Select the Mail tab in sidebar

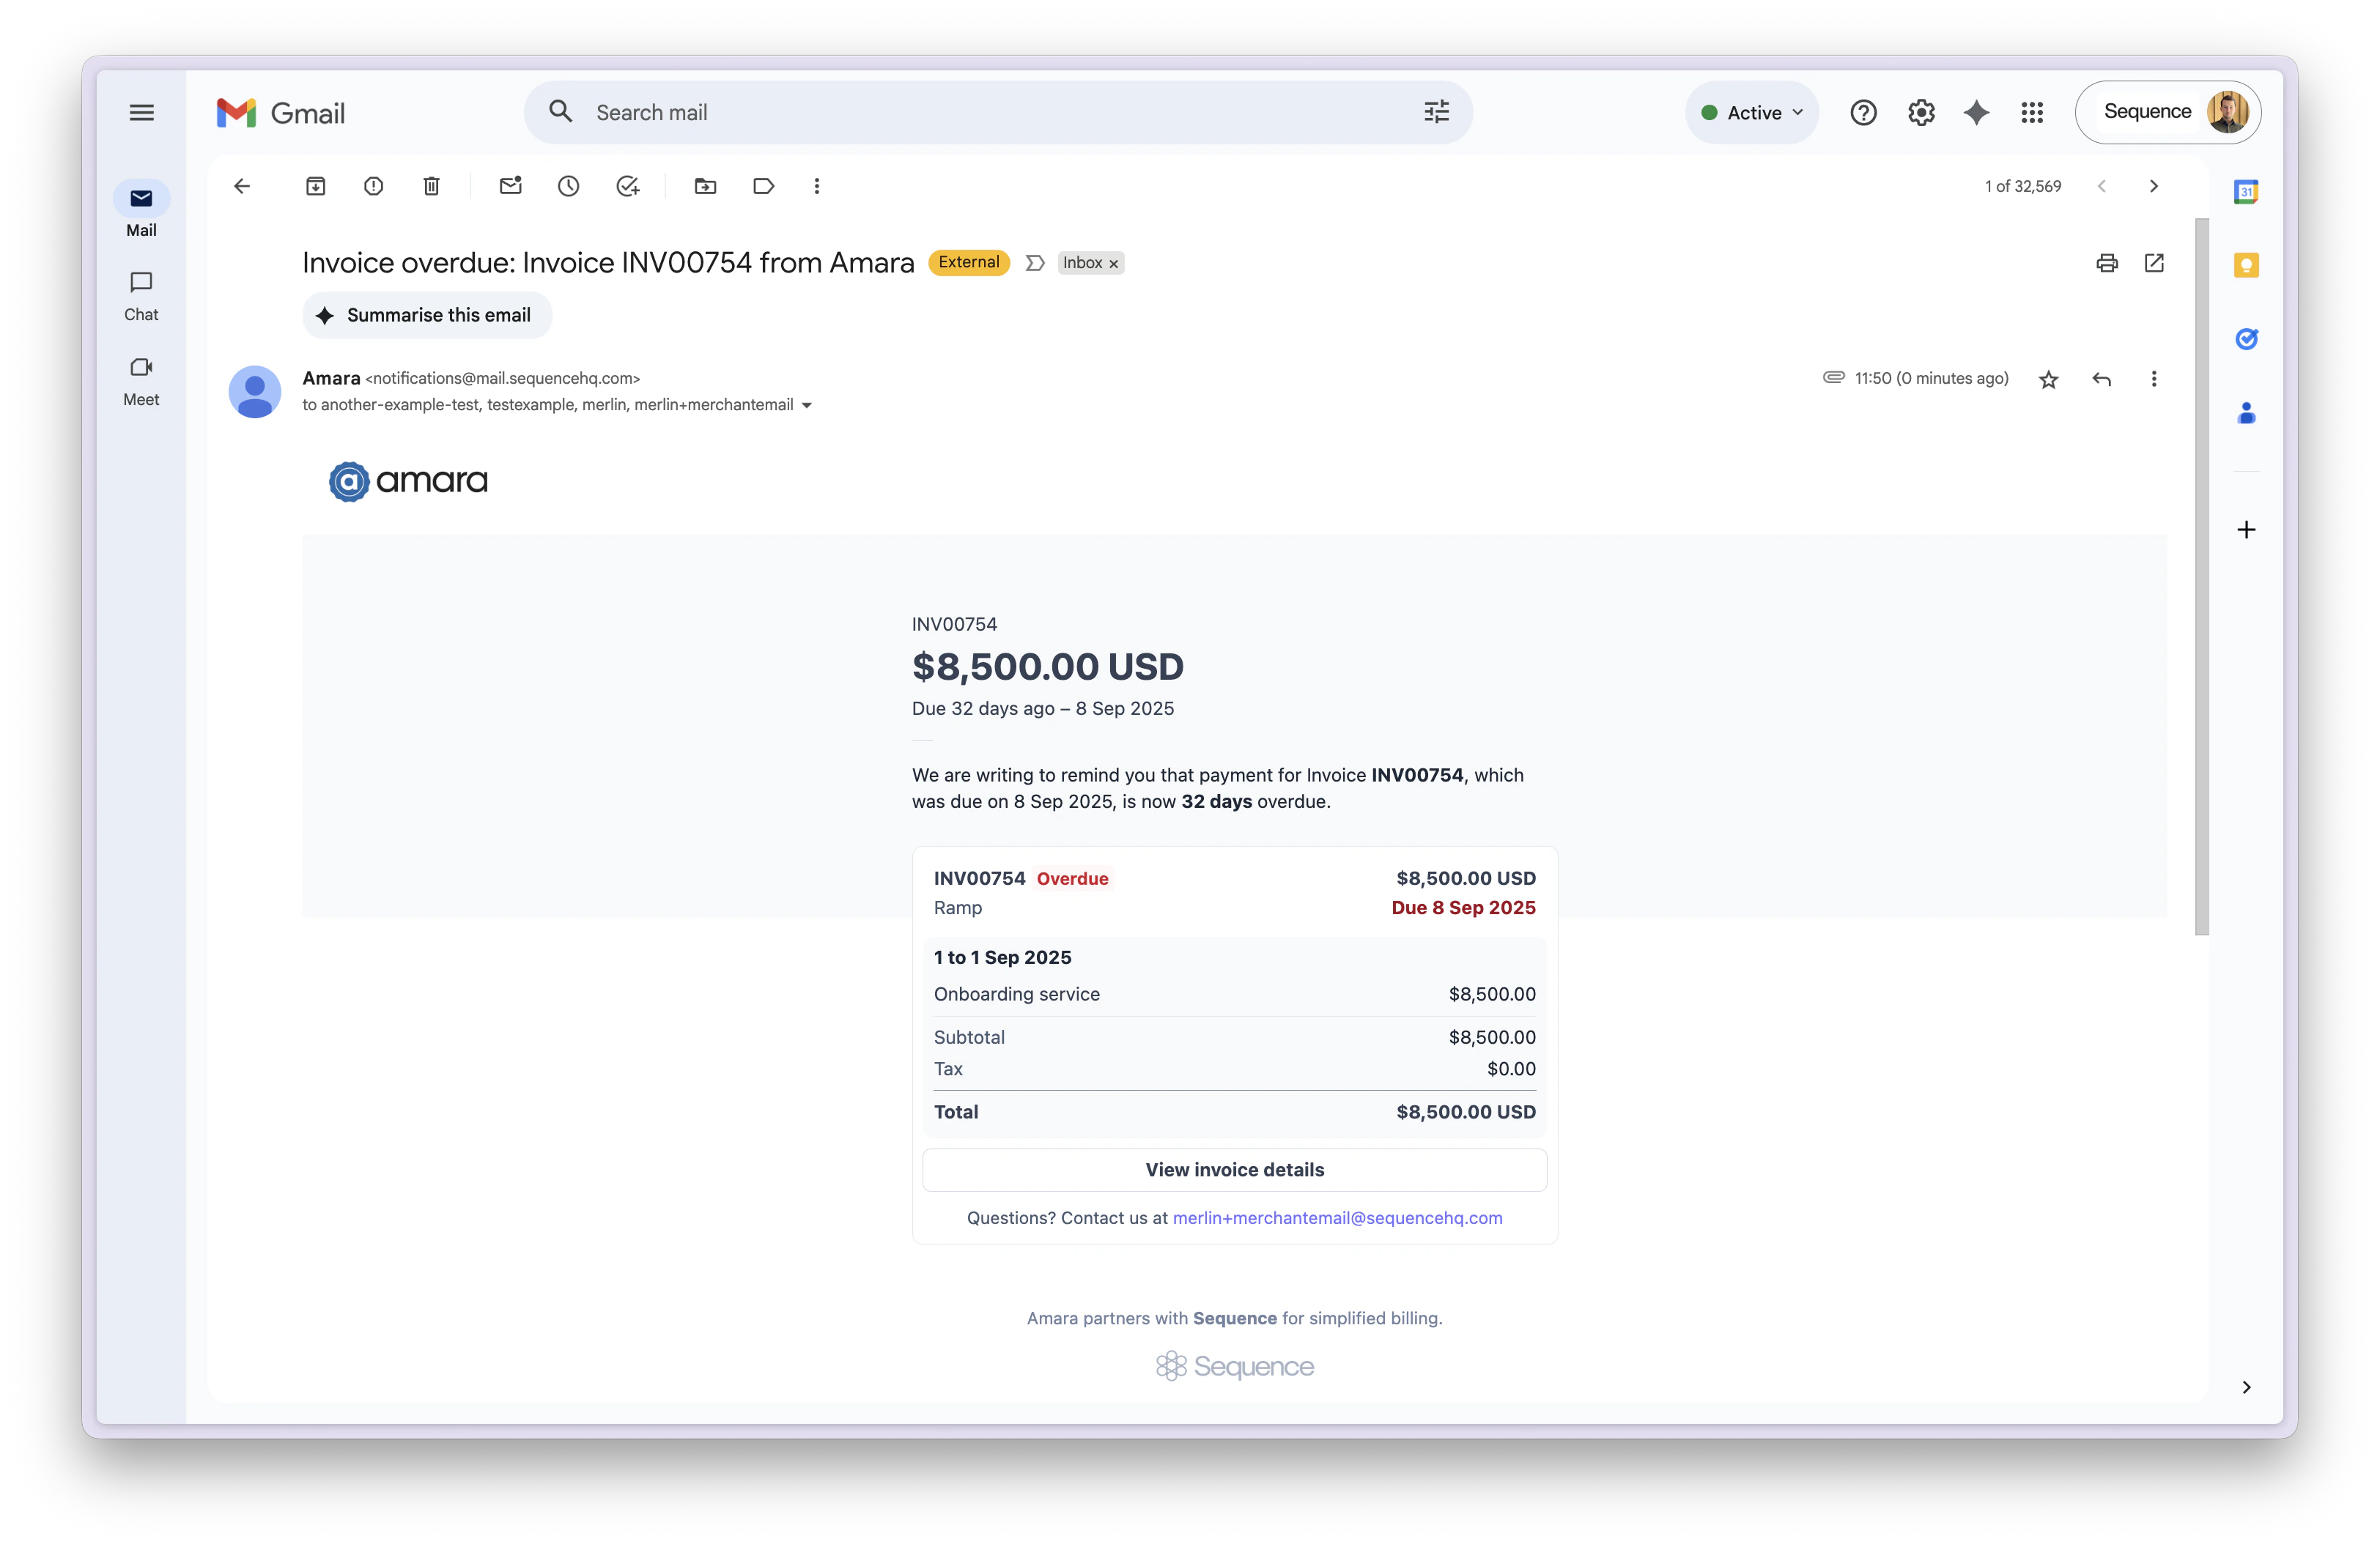(x=141, y=210)
